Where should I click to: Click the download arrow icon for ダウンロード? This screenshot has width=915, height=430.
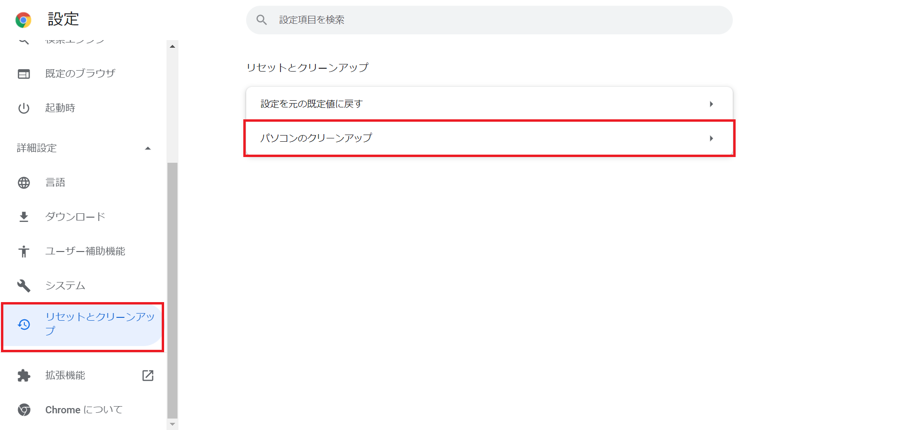point(24,216)
